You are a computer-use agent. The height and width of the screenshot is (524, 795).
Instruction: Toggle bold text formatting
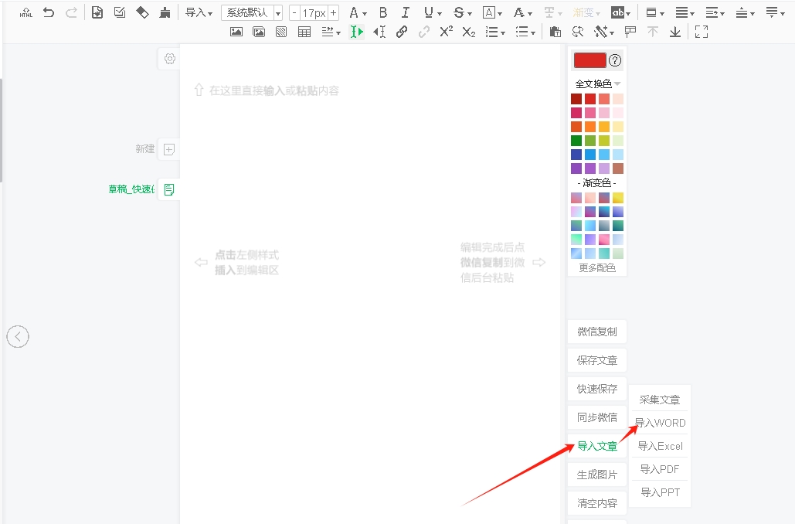(x=383, y=12)
